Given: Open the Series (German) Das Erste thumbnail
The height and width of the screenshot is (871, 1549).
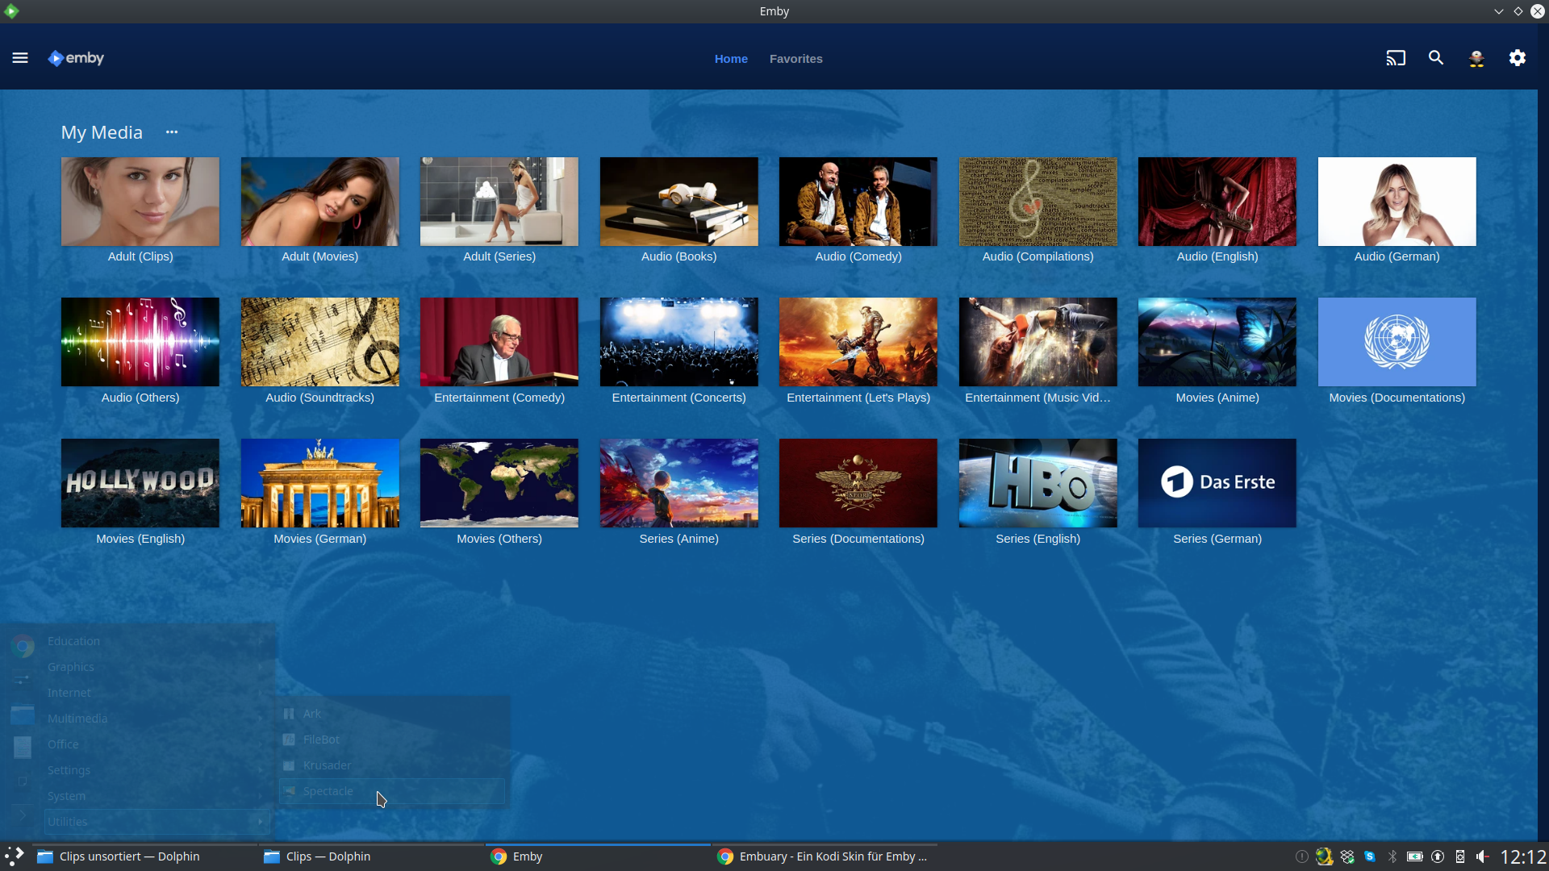Looking at the screenshot, I should coord(1217,483).
